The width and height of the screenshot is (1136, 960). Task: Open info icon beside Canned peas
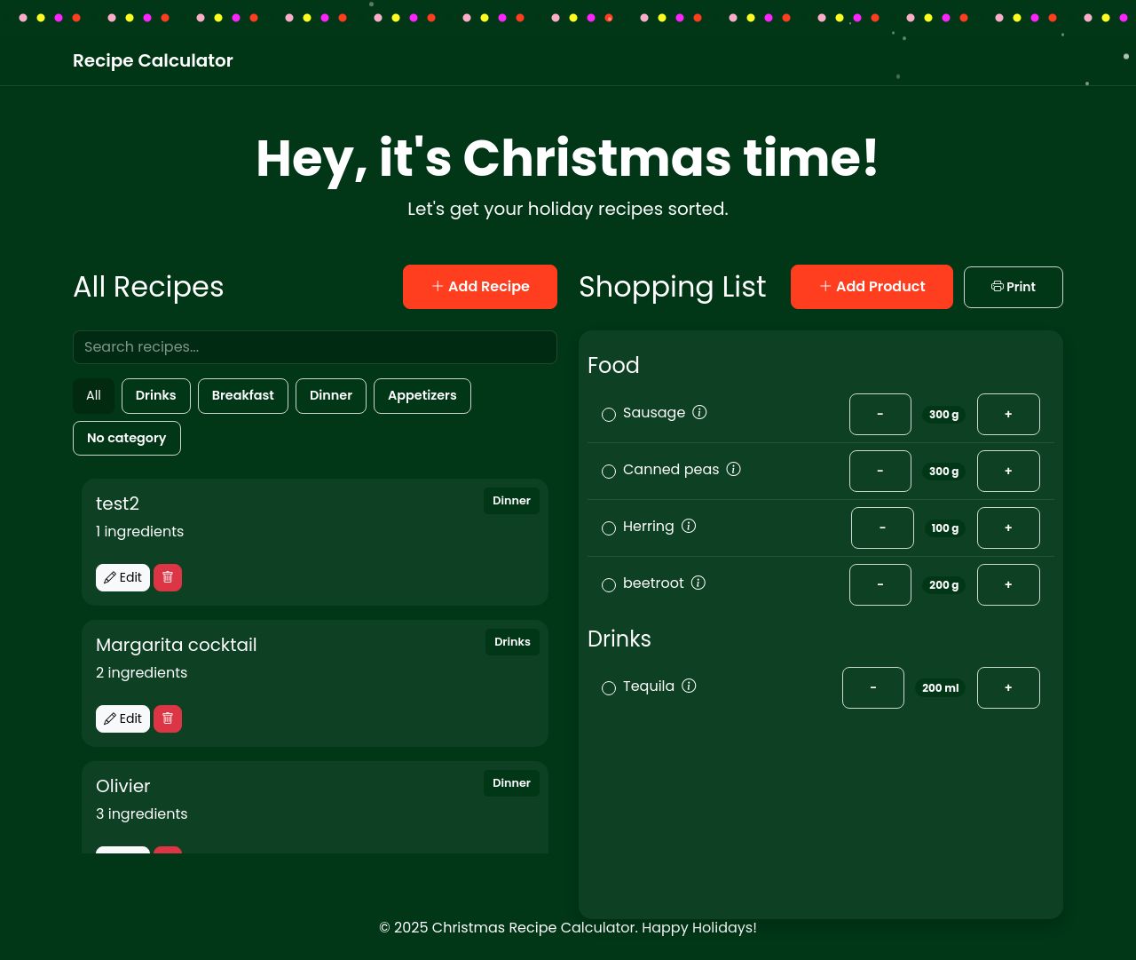click(x=733, y=469)
